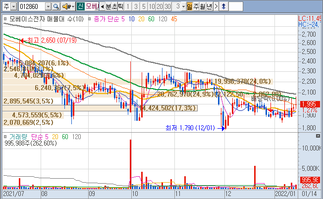Viewport: 323px width, 199px height.
Task: Expand the stock code history dropdown
Action: tap(48, 6)
